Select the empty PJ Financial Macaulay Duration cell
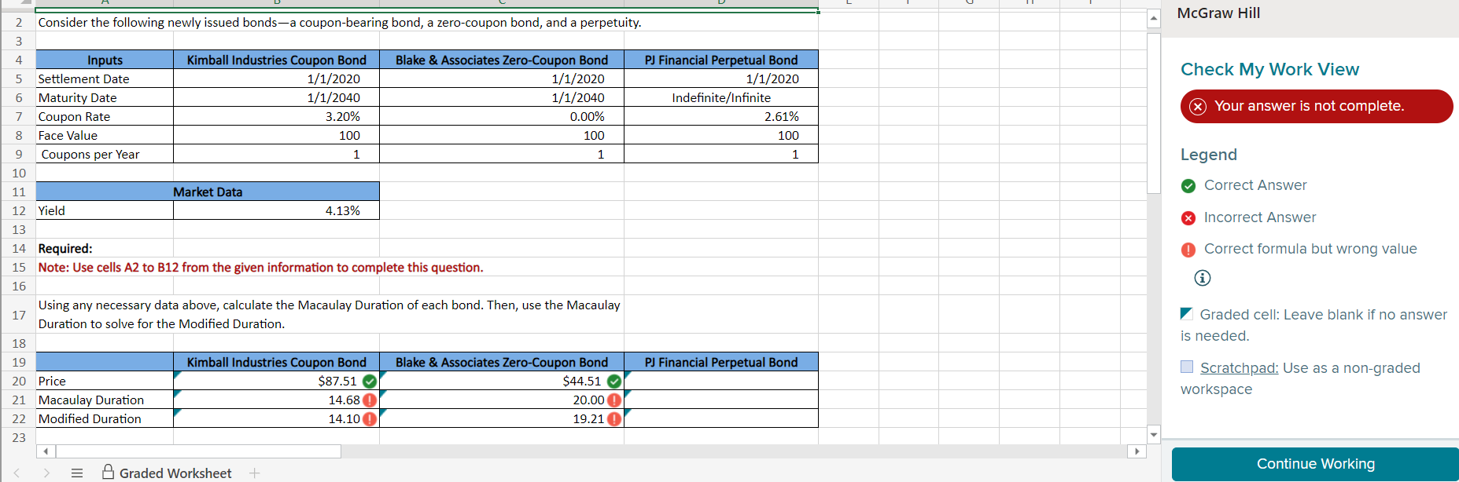The width and height of the screenshot is (1459, 482). point(721,400)
